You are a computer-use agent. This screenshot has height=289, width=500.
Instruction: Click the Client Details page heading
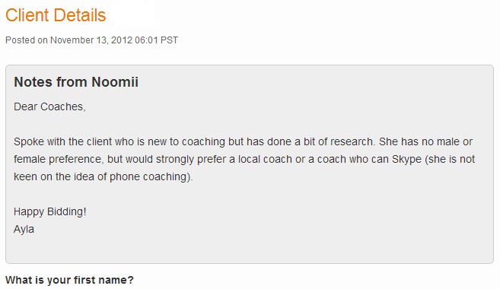[56, 15]
